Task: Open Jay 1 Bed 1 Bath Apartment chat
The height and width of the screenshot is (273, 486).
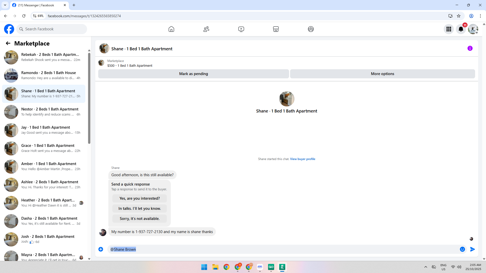Action: [x=44, y=130]
